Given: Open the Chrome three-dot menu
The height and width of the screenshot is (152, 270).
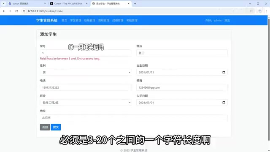Looking at the screenshot, I should pyautogui.click(x=266, y=11).
